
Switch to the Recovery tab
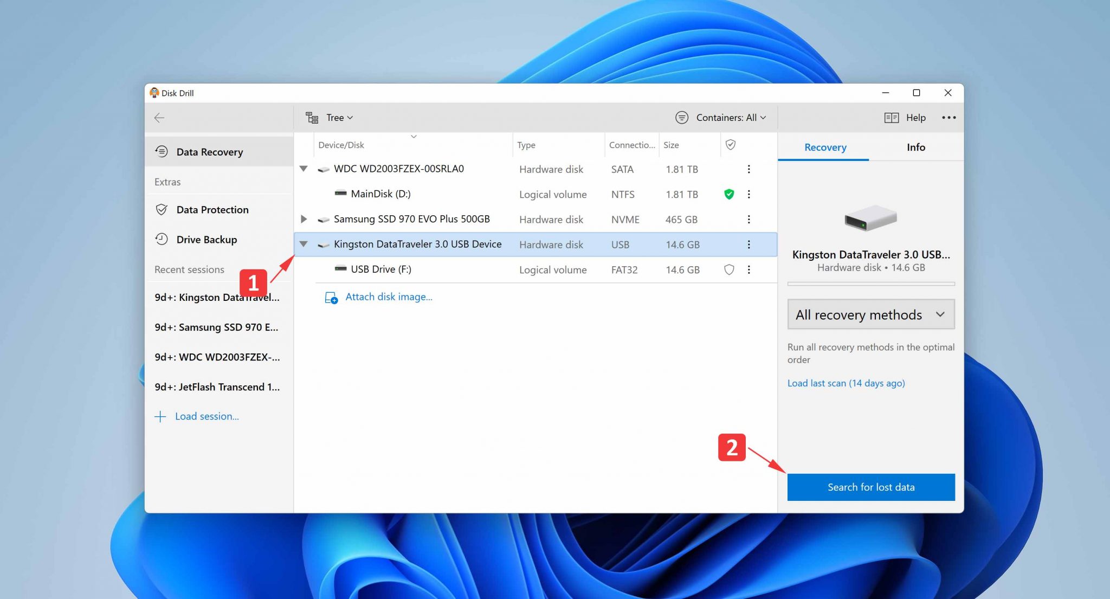[824, 147]
